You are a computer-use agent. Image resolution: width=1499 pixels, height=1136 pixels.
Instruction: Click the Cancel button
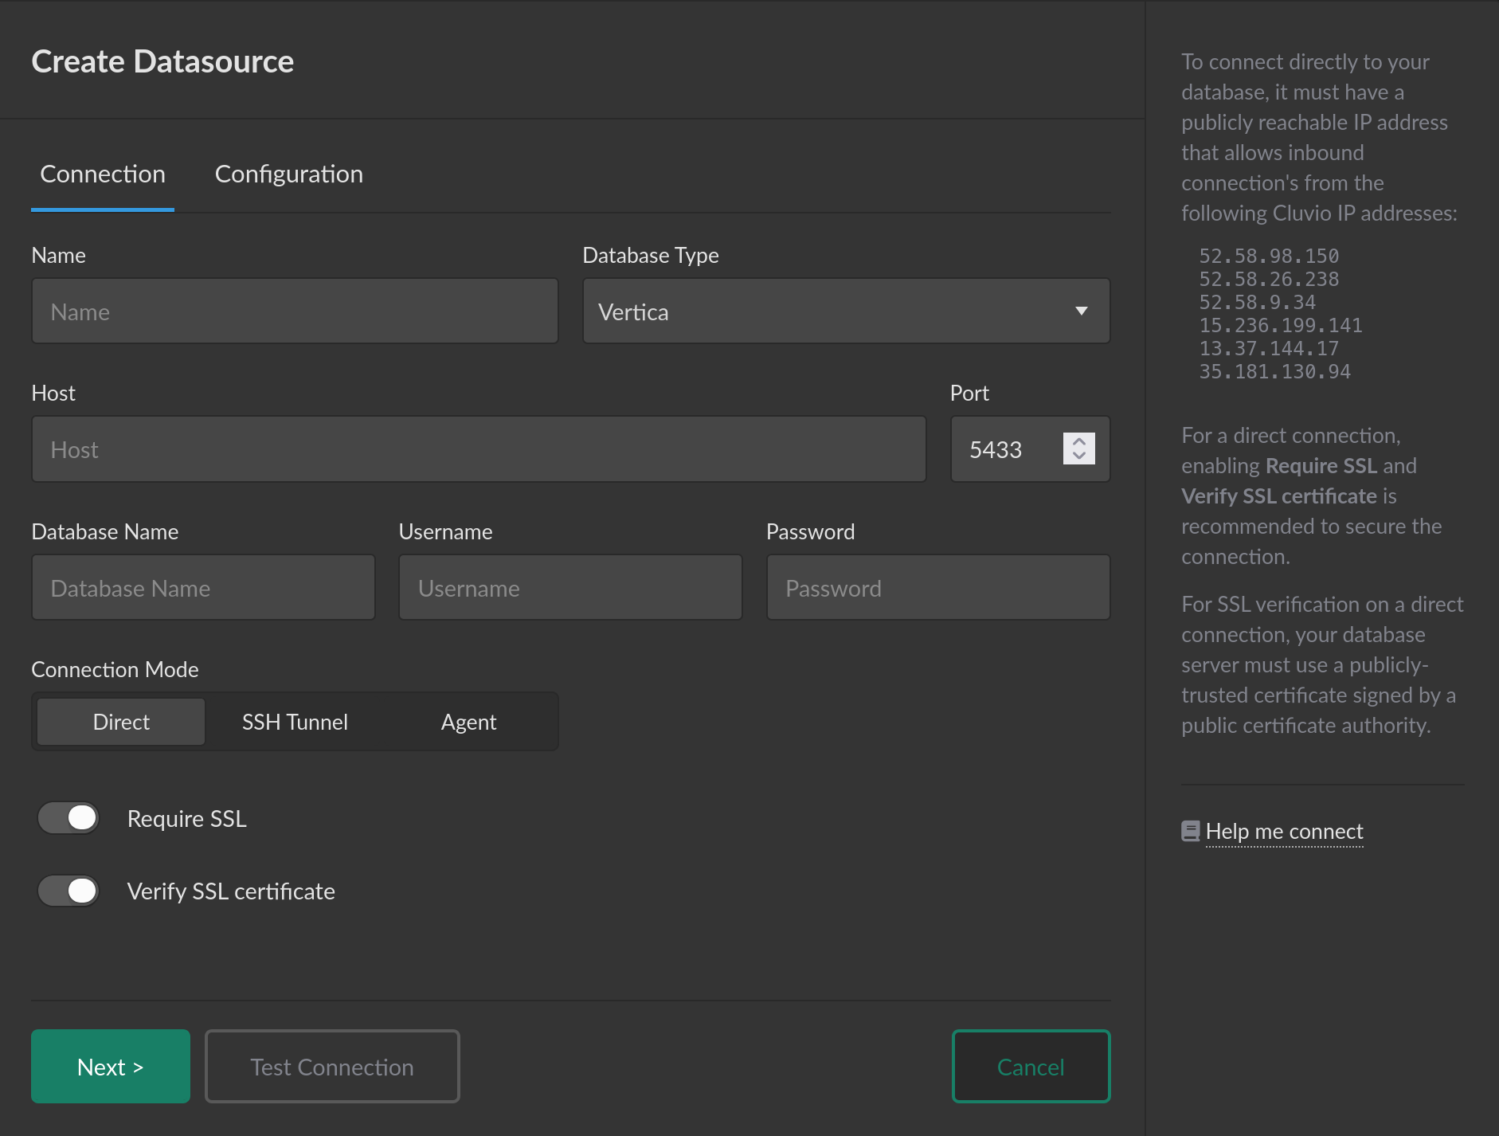pos(1031,1067)
